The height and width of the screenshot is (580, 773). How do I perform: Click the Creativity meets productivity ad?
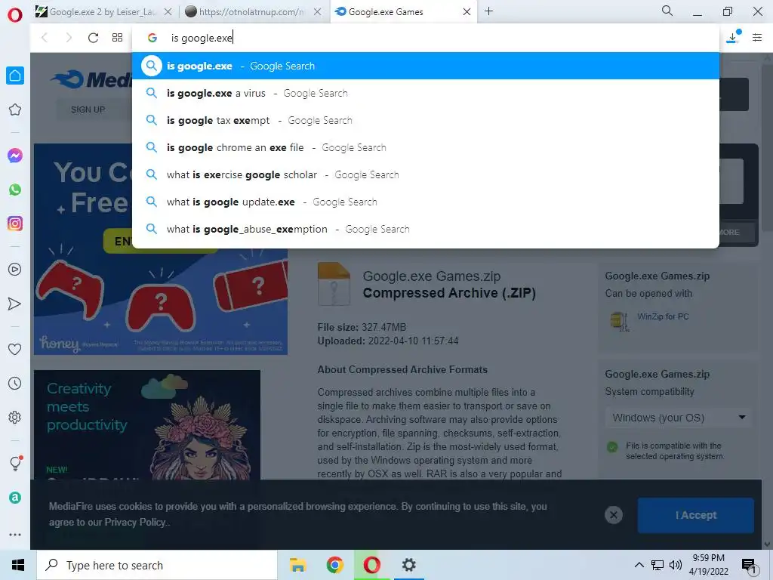[147, 425]
